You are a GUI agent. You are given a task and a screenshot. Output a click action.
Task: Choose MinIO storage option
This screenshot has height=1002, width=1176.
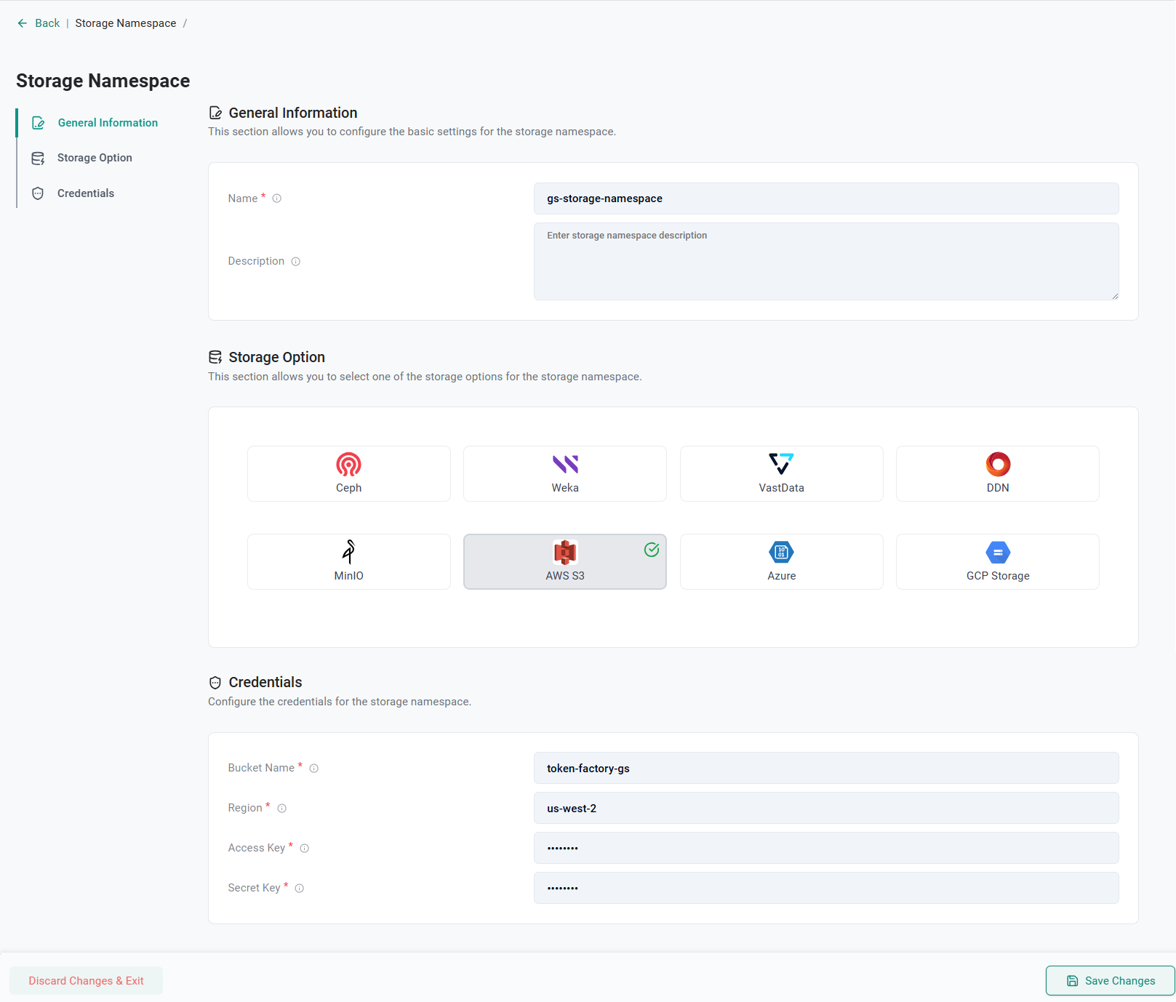click(348, 561)
